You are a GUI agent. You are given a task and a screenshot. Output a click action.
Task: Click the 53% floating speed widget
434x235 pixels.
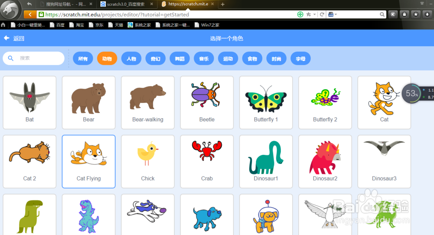point(411,93)
